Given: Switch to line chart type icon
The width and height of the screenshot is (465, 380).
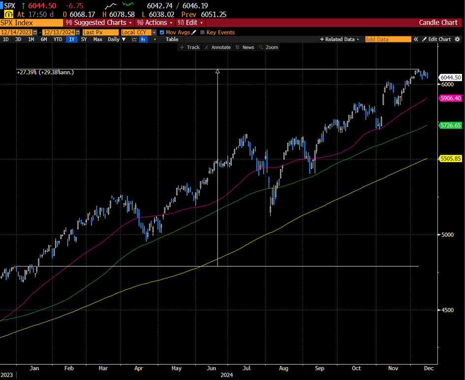Looking at the screenshot, I should [x=134, y=39].
